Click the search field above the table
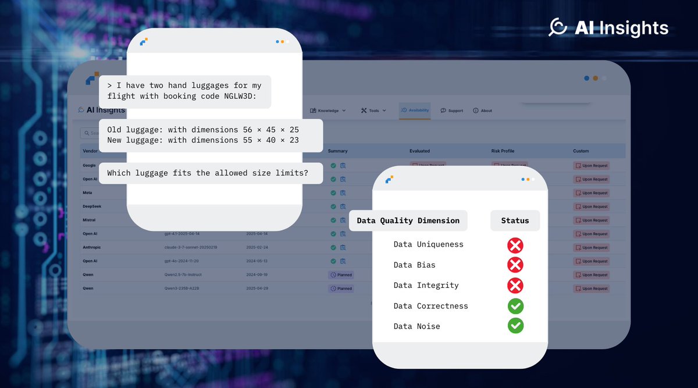The image size is (698, 388). 103,133
